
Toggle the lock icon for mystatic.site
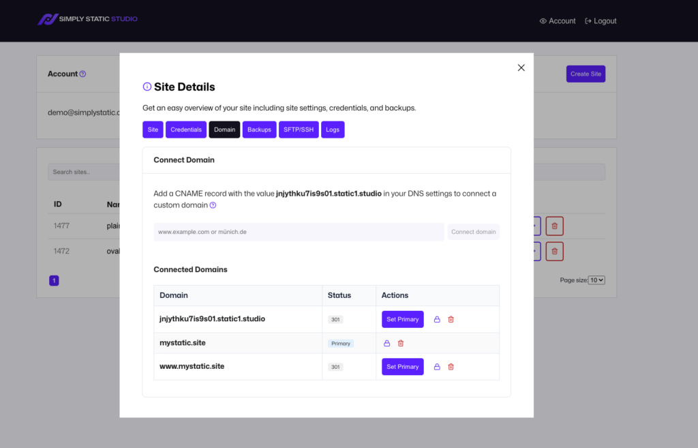[389, 343]
